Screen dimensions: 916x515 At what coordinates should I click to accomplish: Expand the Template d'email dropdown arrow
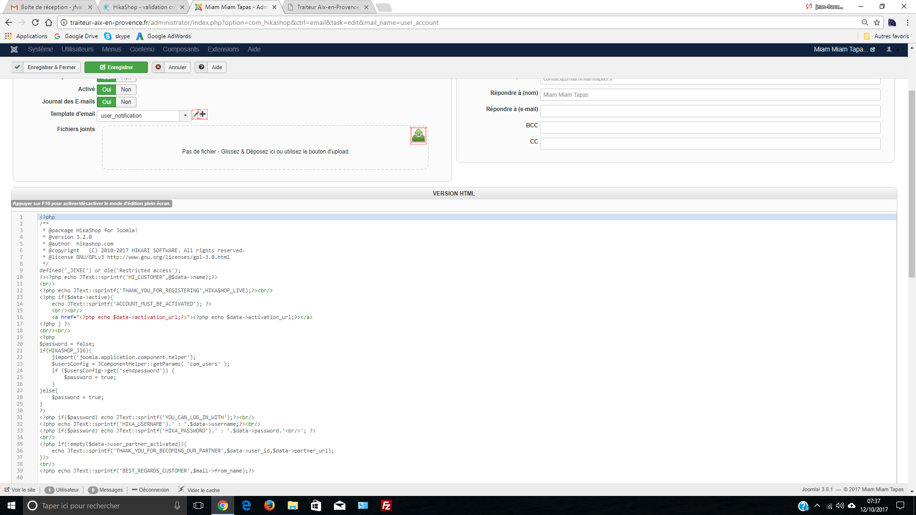click(185, 116)
